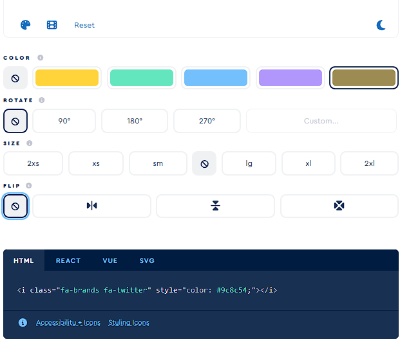The height and width of the screenshot is (344, 400).
Task: Click the blue info circle in code footer
Action: pos(23,323)
